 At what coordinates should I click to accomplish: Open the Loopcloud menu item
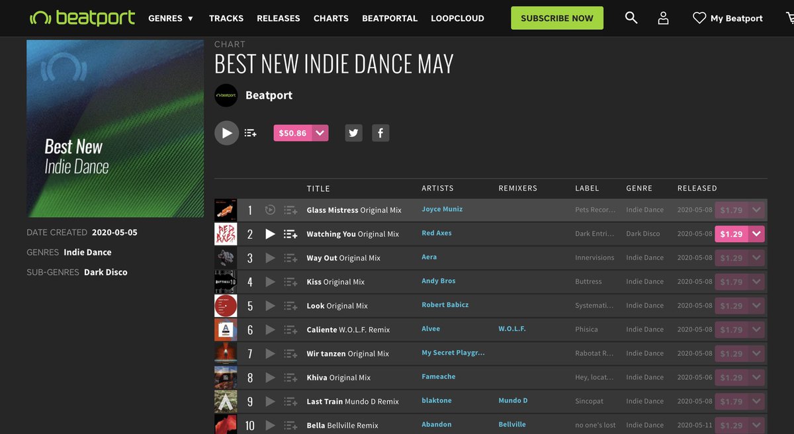click(457, 18)
